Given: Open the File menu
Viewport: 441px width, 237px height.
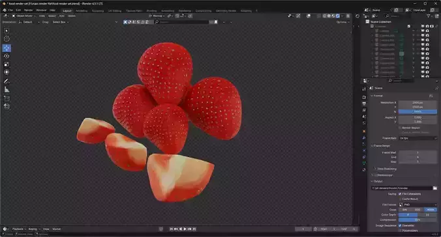Looking at the screenshot, I should (10, 10).
